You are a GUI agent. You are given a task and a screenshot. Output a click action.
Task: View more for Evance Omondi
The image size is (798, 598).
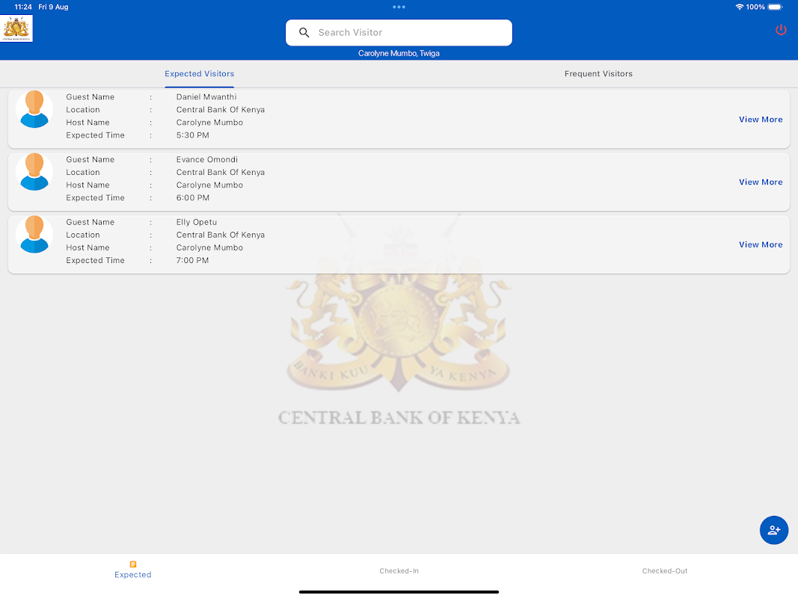pyautogui.click(x=761, y=182)
